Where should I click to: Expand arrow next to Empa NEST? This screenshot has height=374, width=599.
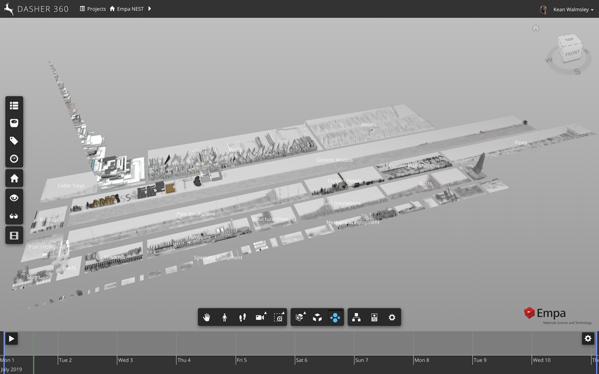(x=150, y=9)
